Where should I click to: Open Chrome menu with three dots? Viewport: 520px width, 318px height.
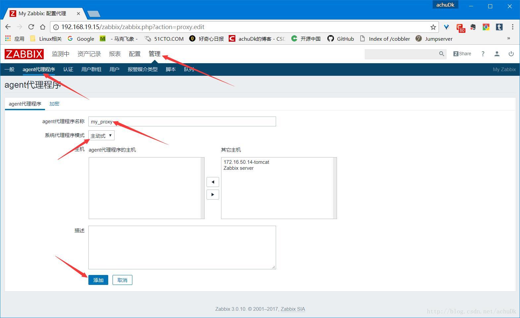pos(512,27)
